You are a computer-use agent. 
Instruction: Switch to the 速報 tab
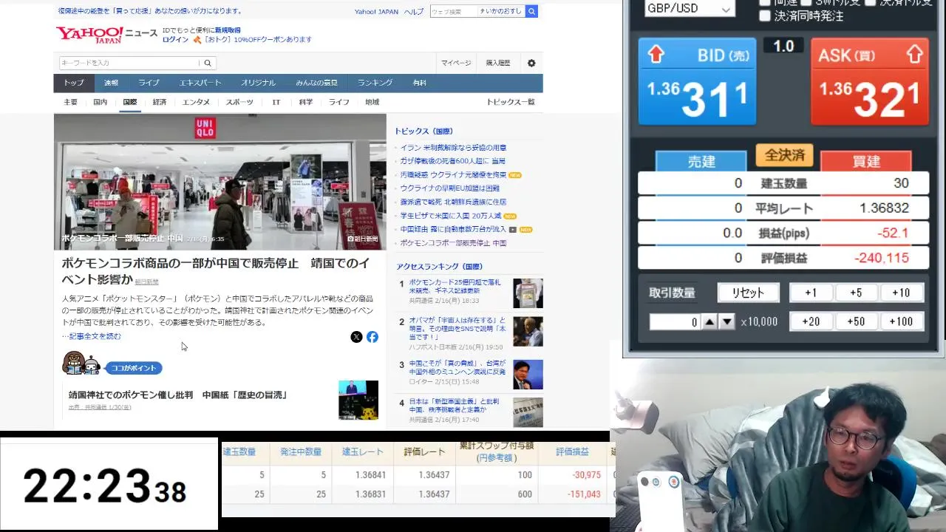coord(111,83)
